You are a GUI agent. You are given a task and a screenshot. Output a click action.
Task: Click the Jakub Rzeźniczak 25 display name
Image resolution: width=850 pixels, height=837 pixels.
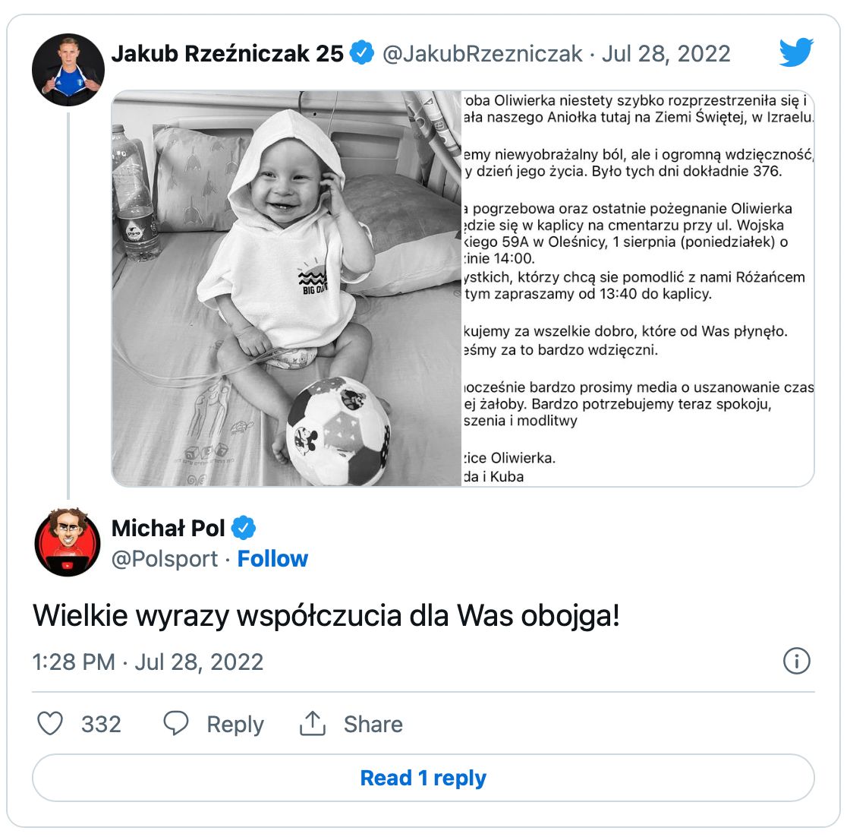coord(227,53)
